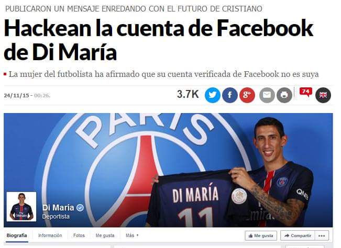Click the Compartir share button
The width and height of the screenshot is (341, 248).
298,235
